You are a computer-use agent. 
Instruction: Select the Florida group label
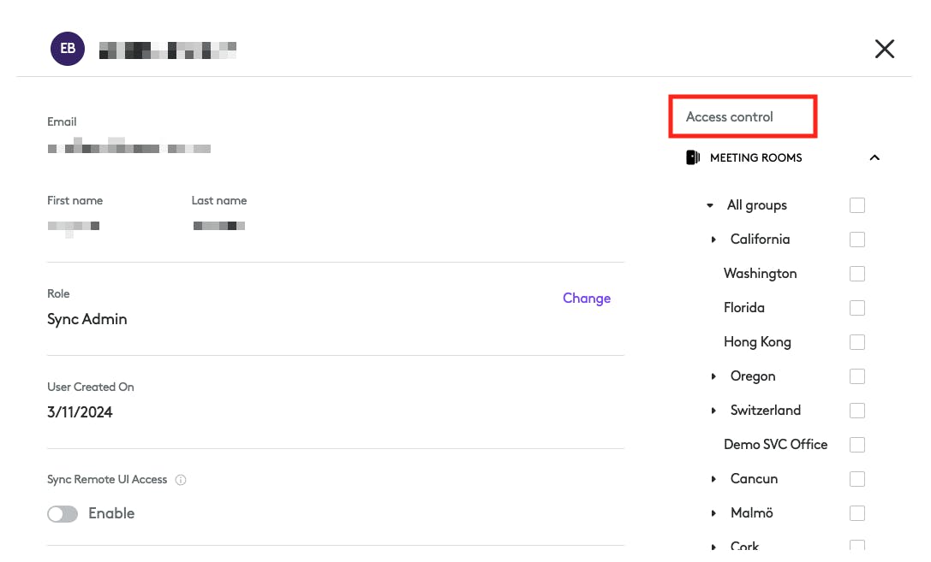pyautogui.click(x=744, y=308)
